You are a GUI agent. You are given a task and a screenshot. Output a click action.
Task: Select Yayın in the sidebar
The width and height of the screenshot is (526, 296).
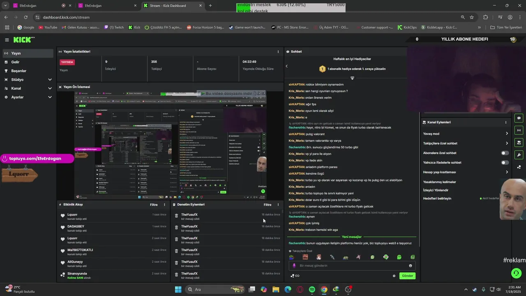(x=28, y=53)
